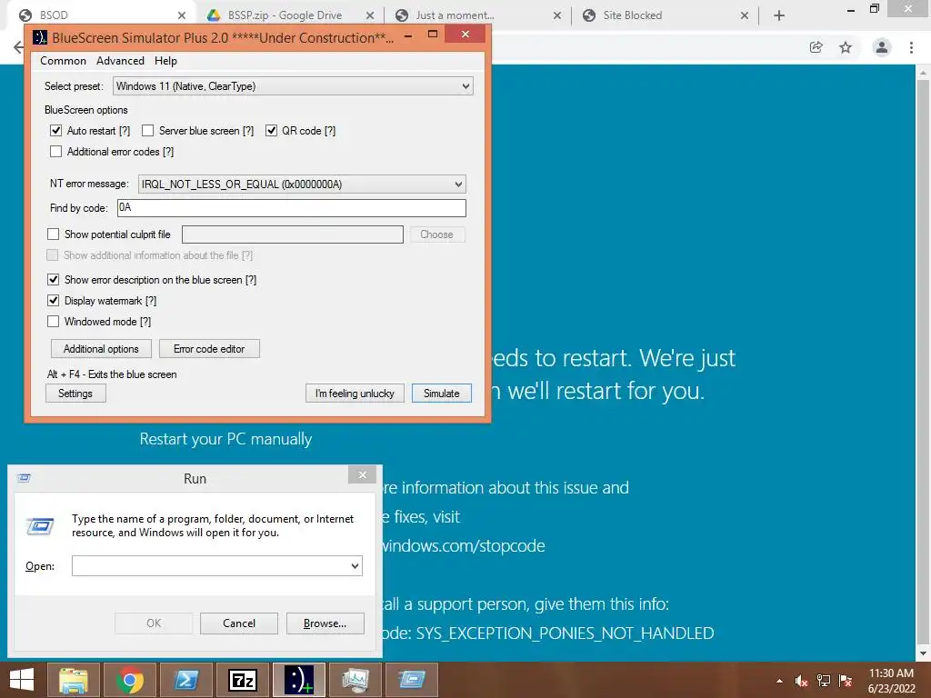Click the browser page scrollbar down arrow
931x698 pixels.
point(924,653)
